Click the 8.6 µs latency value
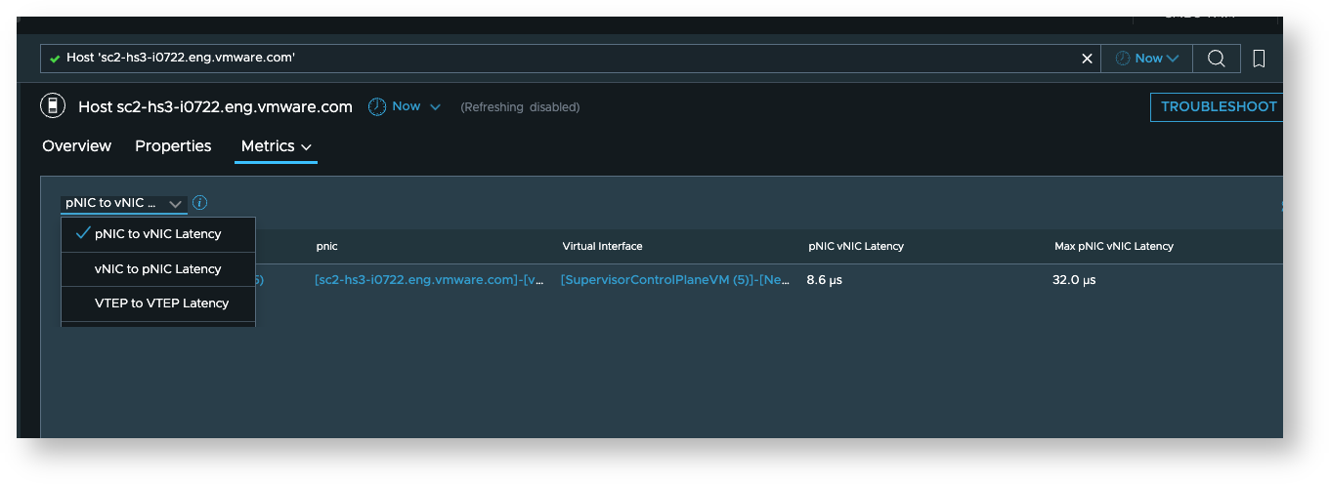The height and width of the screenshot is (485, 1330). click(825, 279)
